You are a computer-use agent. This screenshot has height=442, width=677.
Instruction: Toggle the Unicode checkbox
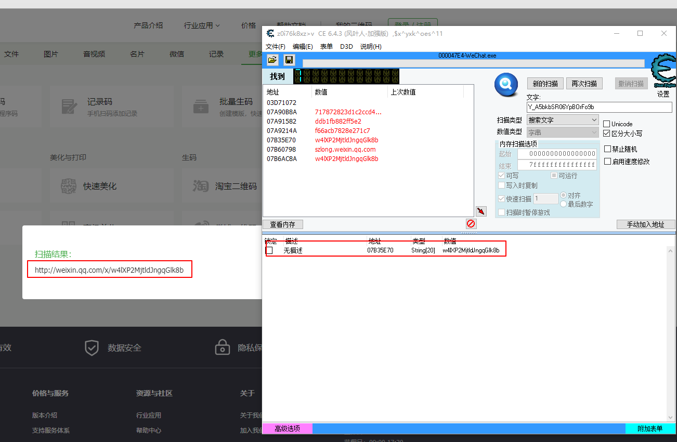click(607, 124)
